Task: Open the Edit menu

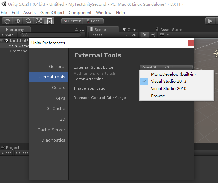Action: [x=15, y=13]
